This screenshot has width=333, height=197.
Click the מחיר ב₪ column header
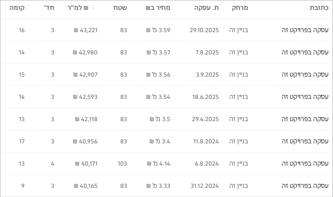pos(158,8)
